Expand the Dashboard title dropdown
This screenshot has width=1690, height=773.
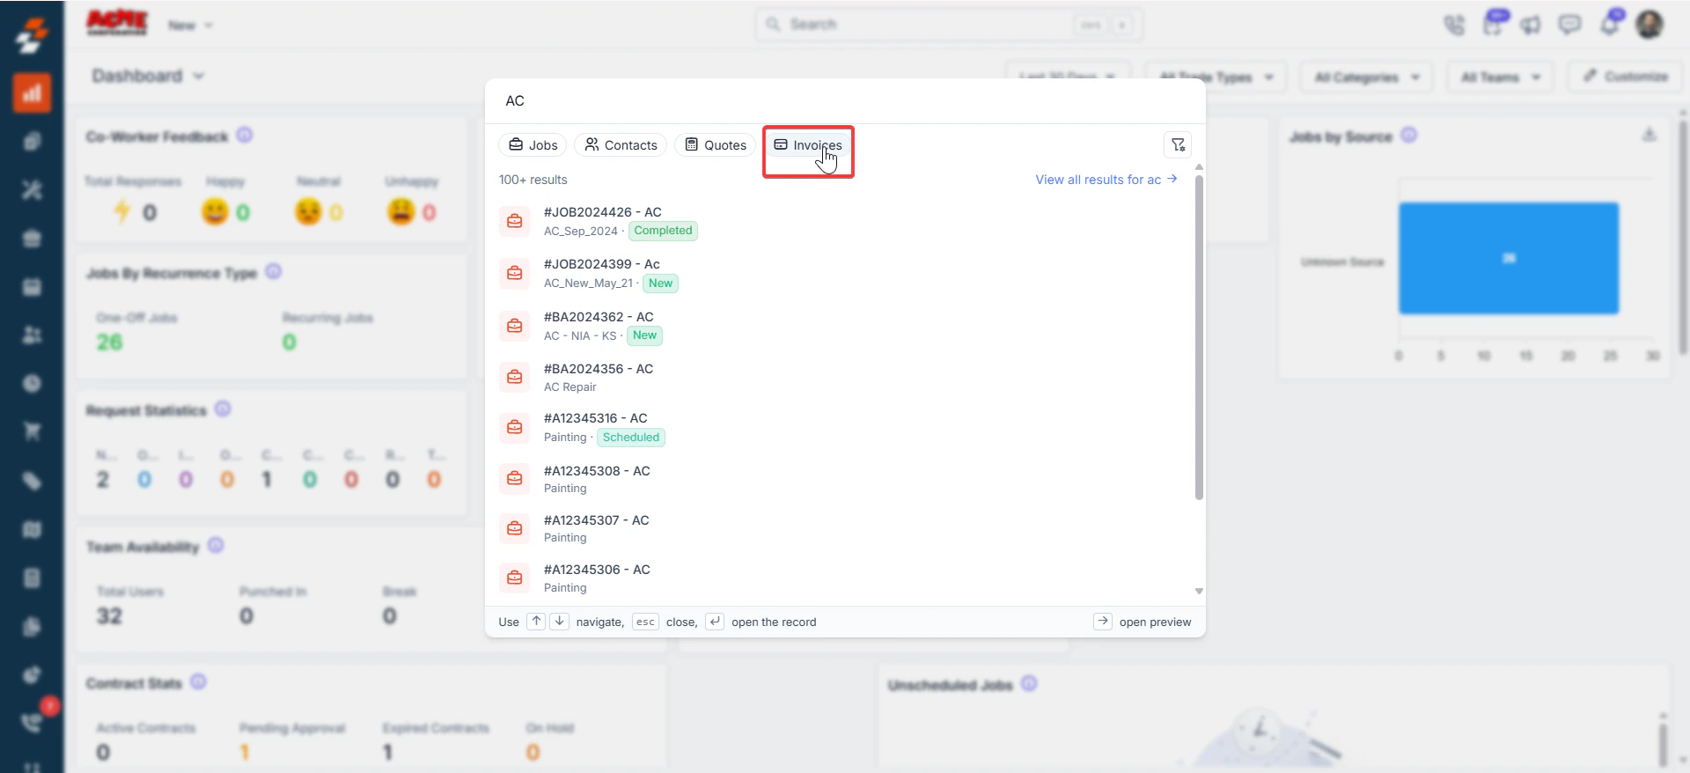[x=148, y=76]
